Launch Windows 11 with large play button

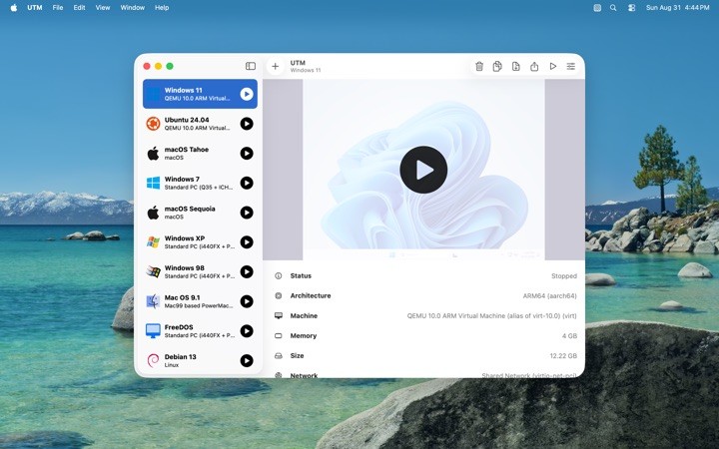pos(423,170)
